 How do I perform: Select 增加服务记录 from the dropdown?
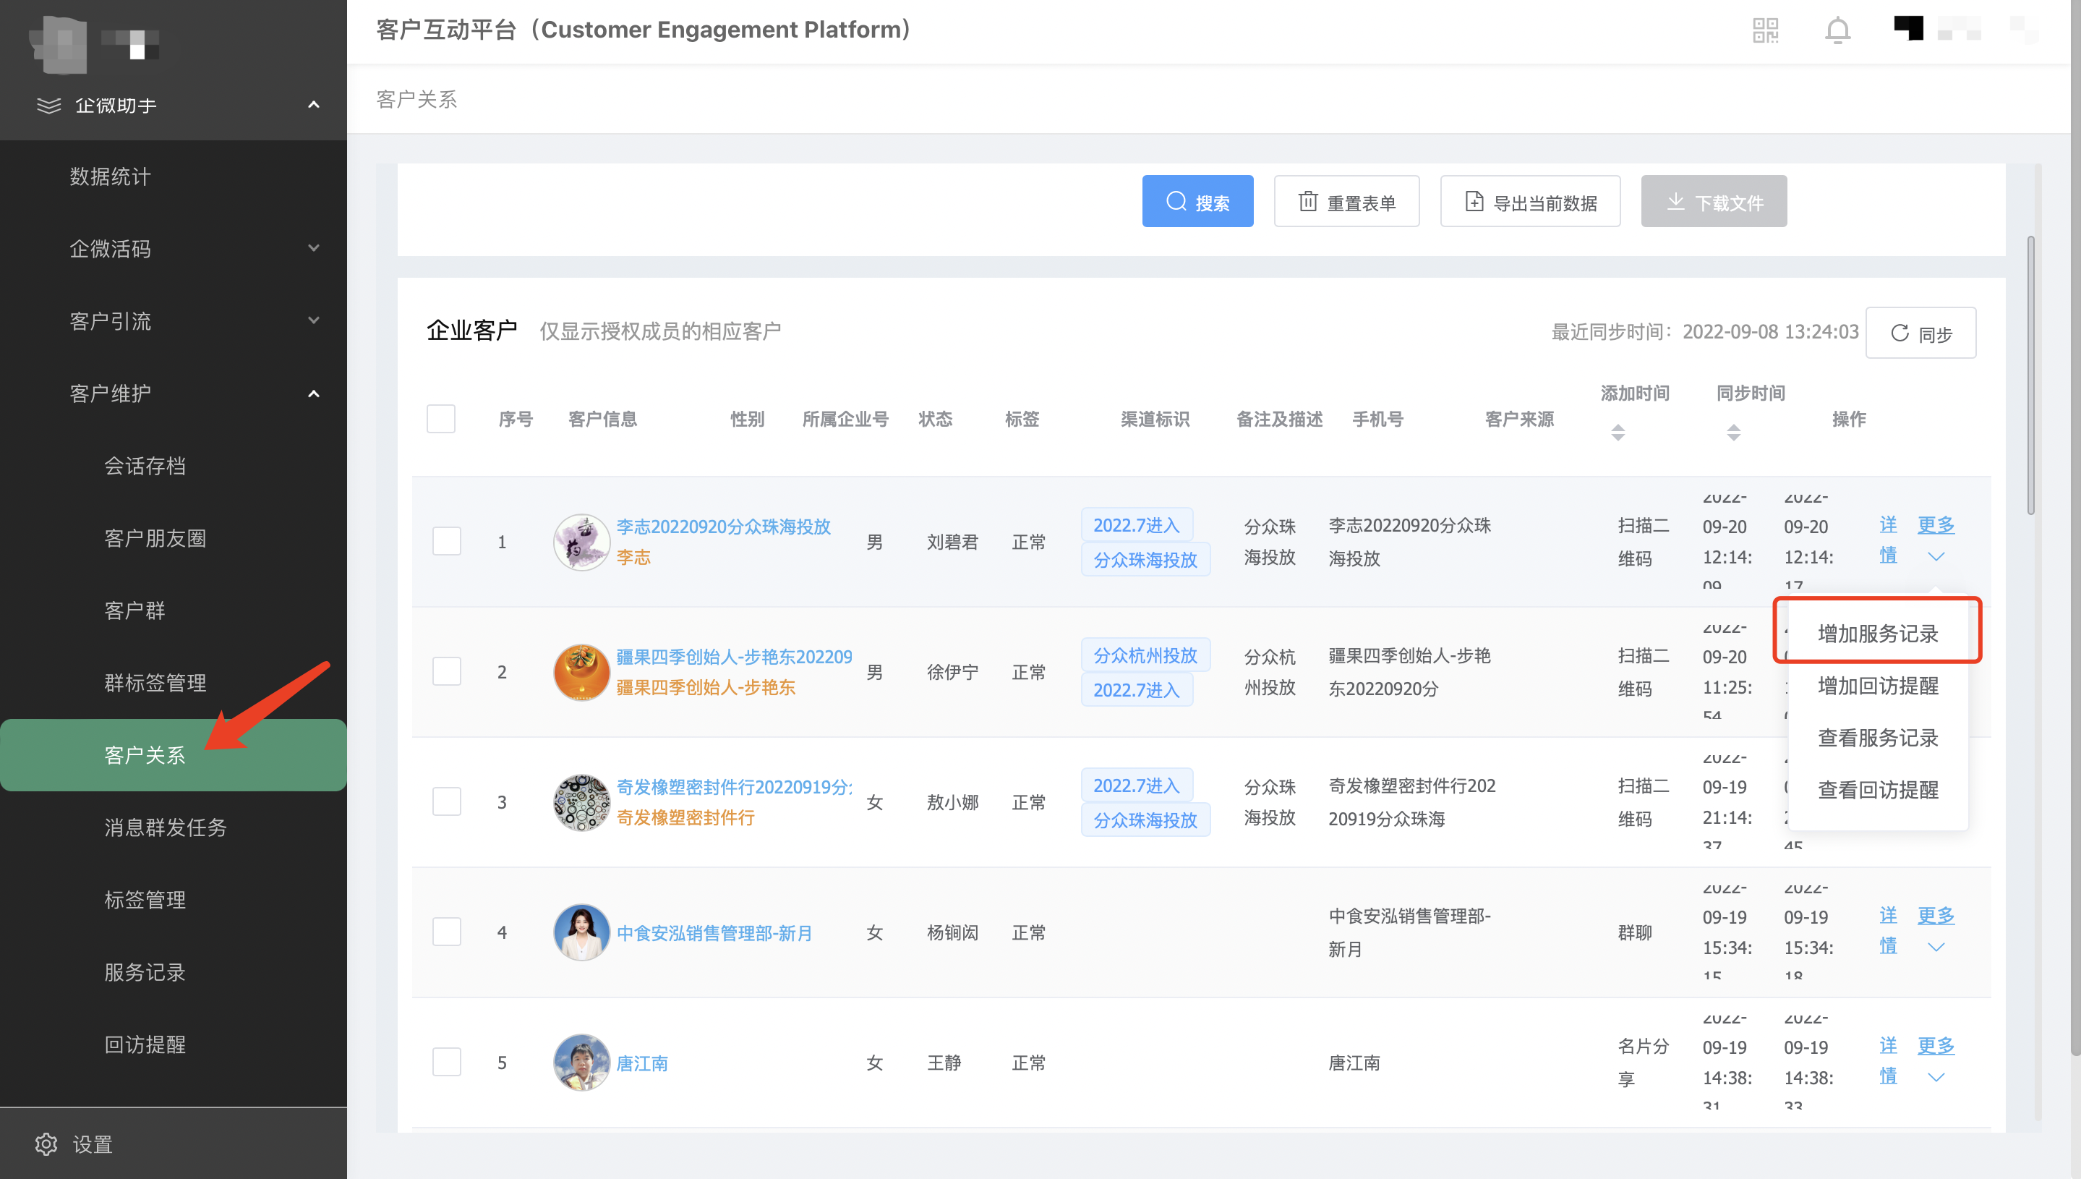point(1878,633)
